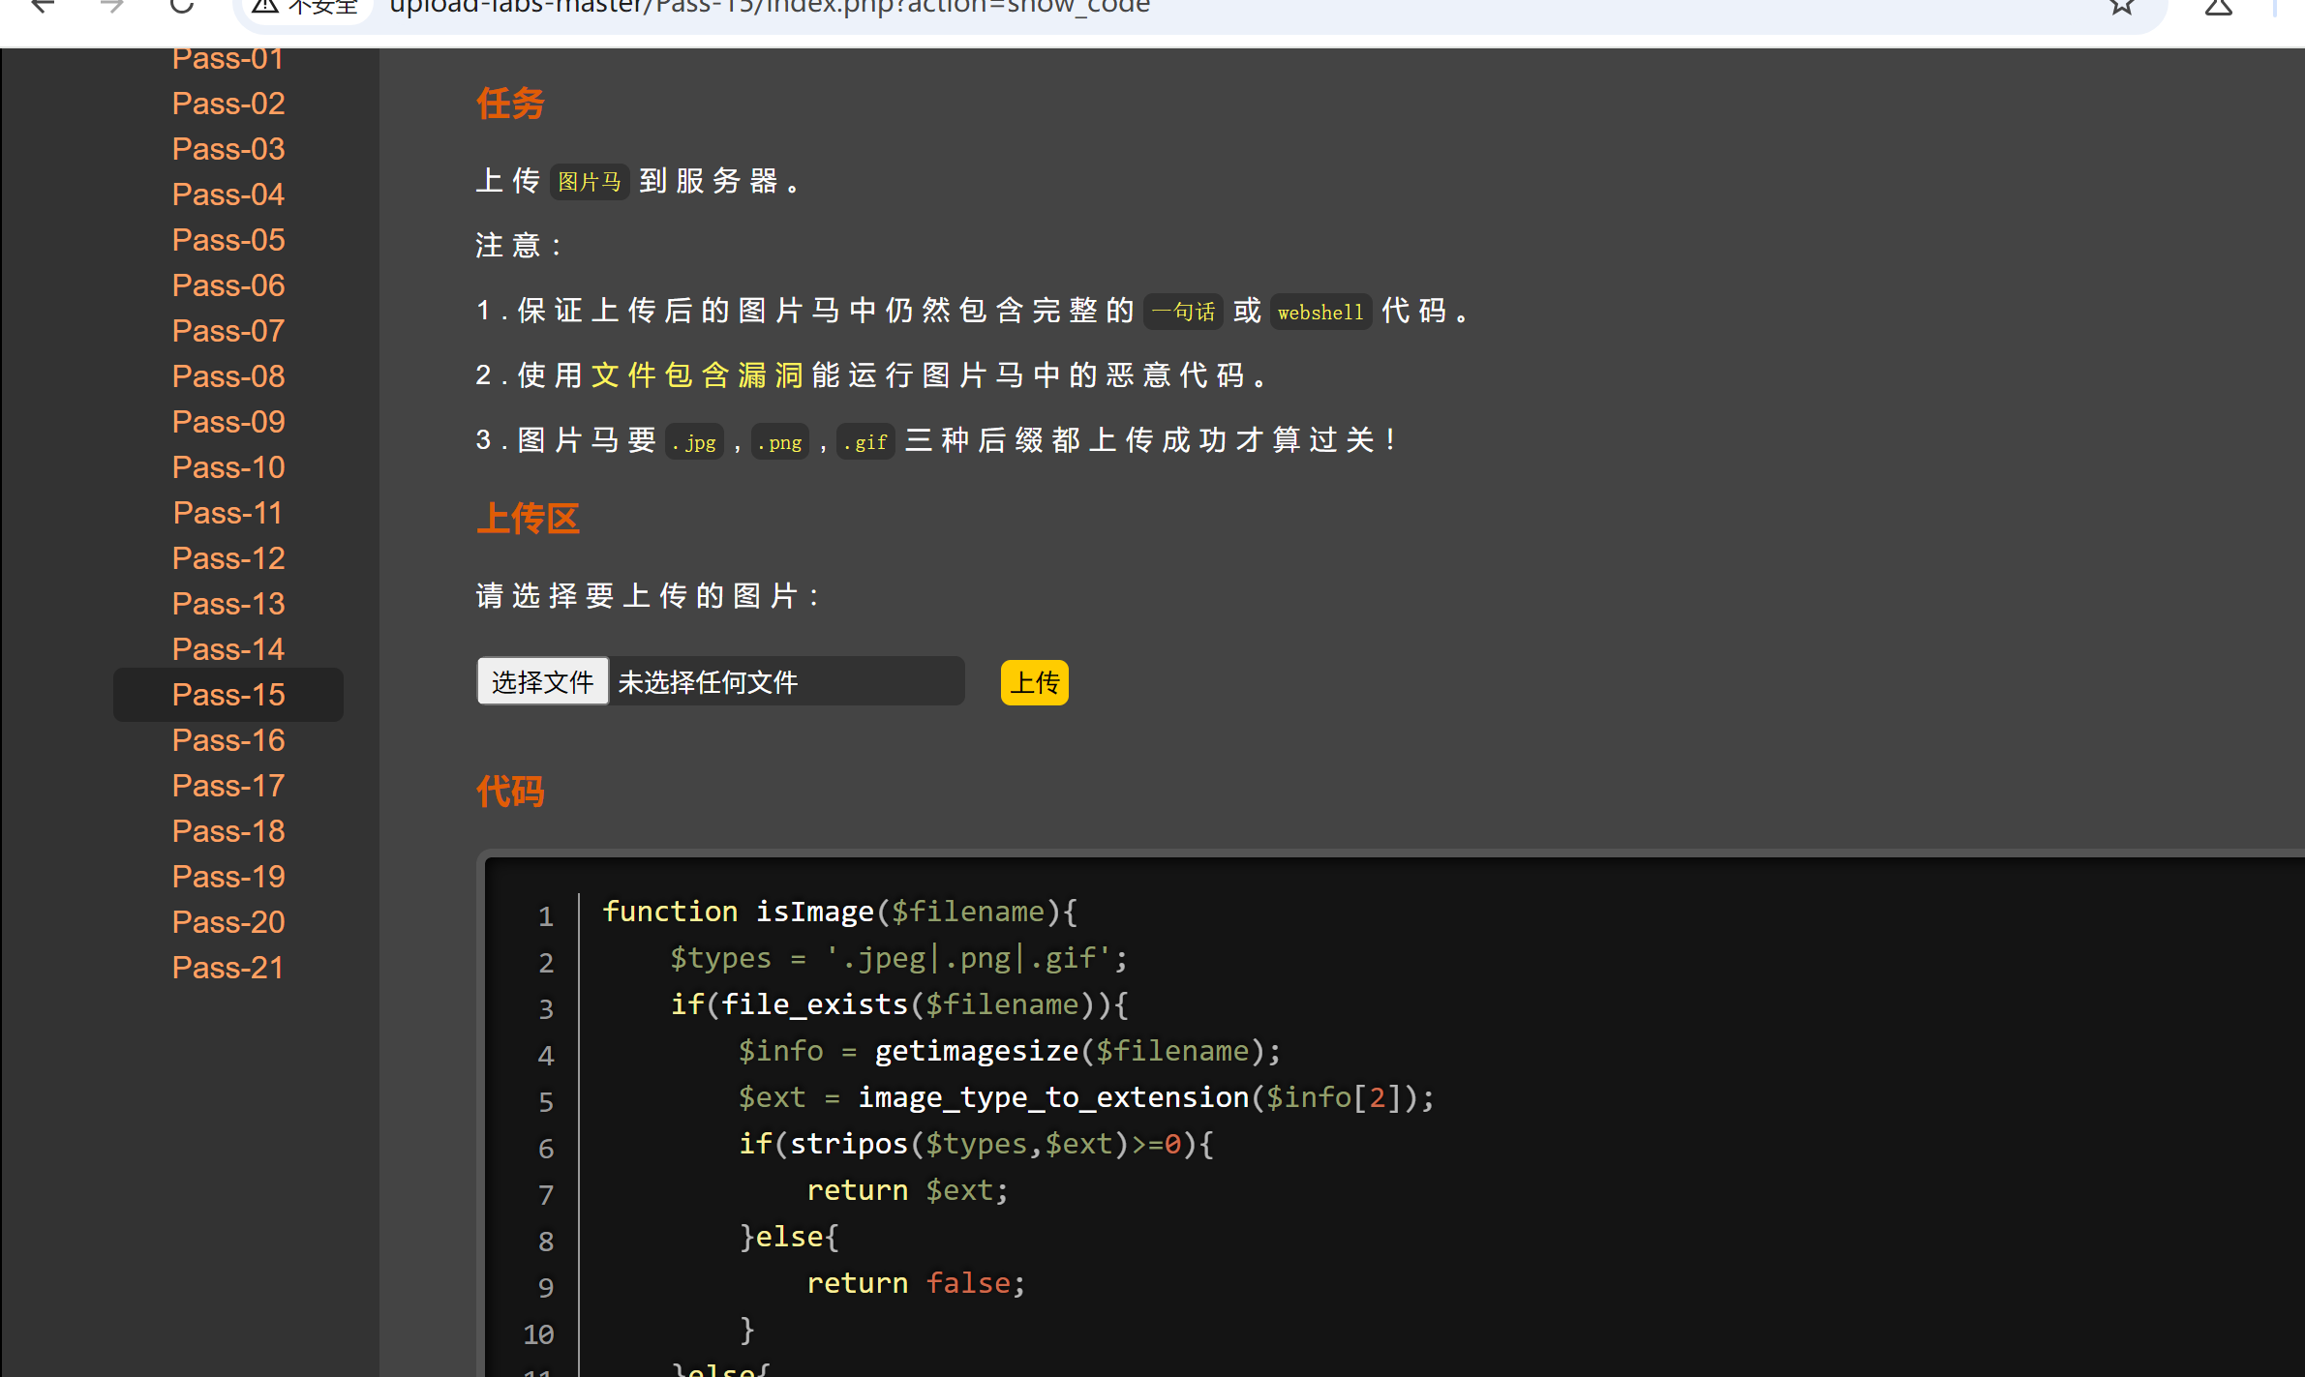Click the webshell code tag
Viewport: 2305px width, 1377px height.
tap(1319, 312)
